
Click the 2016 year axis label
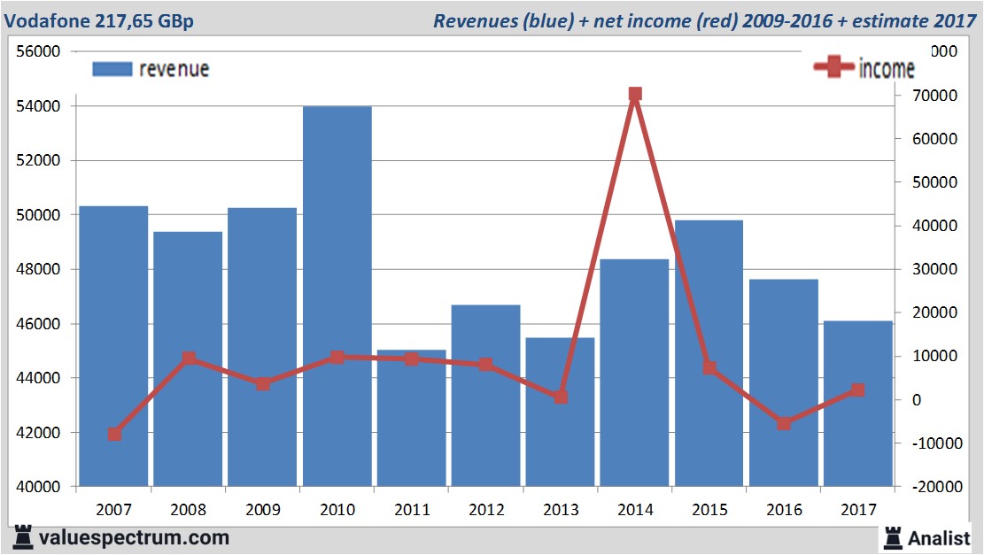pos(784,509)
